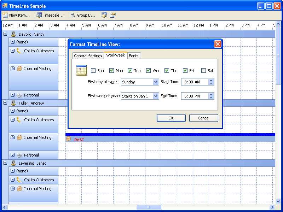Click the Cancel button
This screenshot has width=283, height=212.
click(x=203, y=118)
